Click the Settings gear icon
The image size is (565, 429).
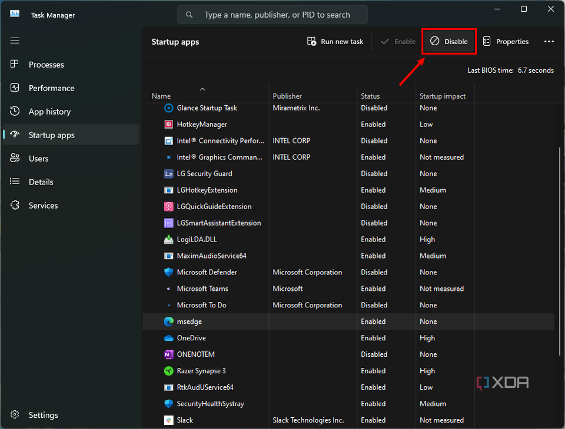click(15, 415)
